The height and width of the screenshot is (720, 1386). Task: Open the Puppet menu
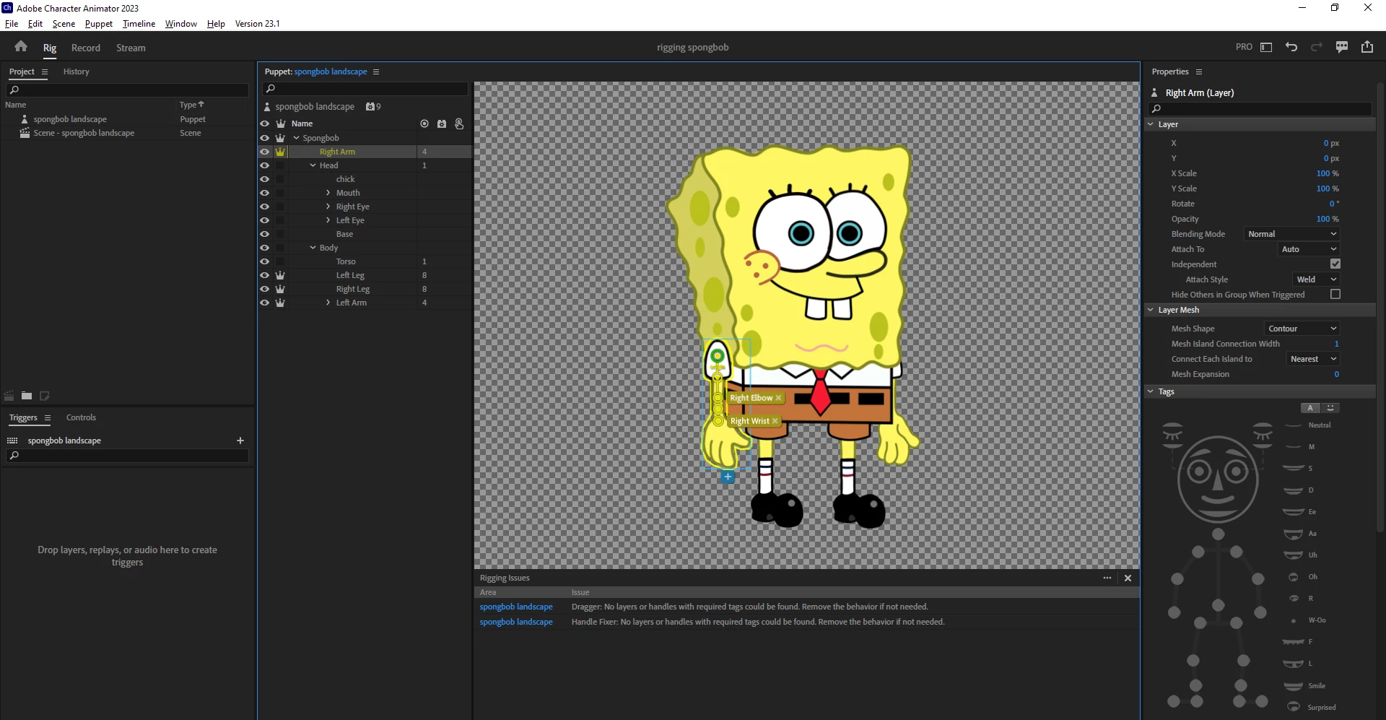tap(99, 24)
